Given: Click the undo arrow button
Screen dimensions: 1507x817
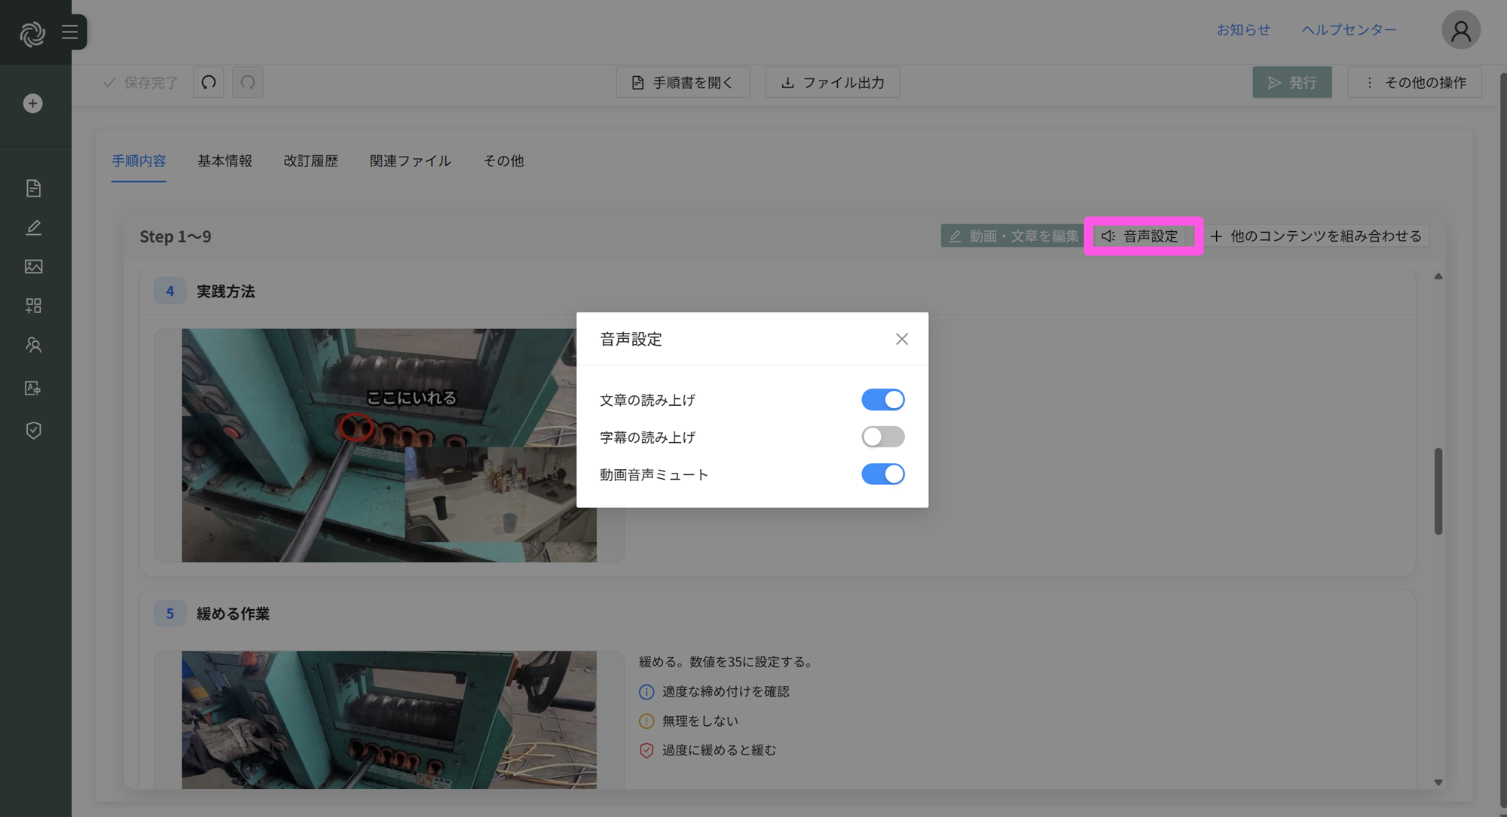Looking at the screenshot, I should click(209, 82).
